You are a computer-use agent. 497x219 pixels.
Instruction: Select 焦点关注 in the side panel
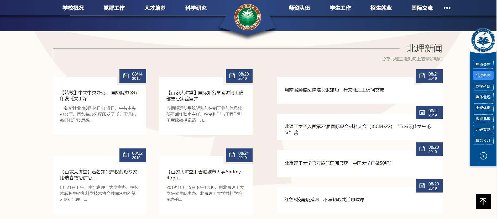pos(483,65)
